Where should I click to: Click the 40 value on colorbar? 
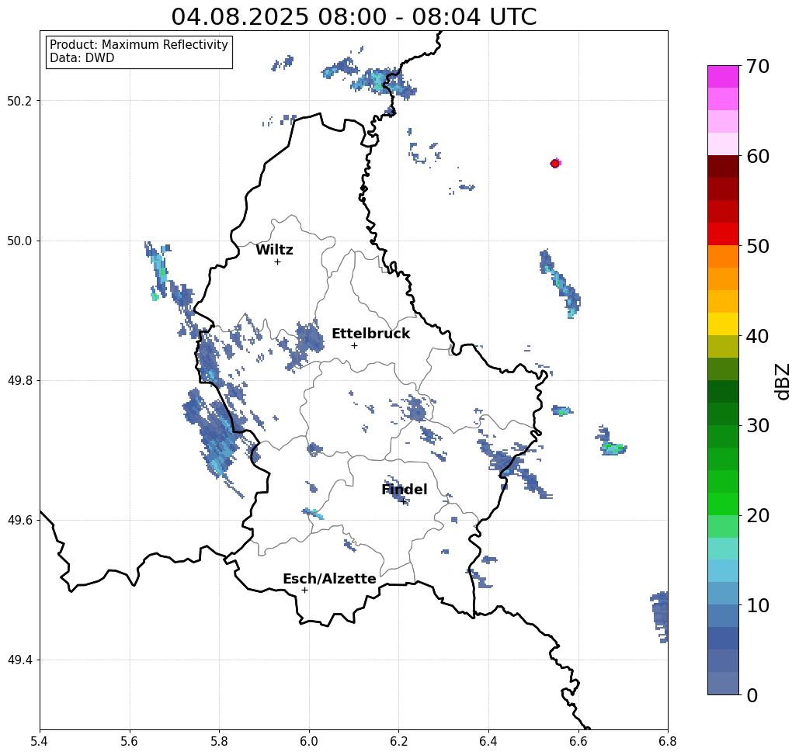pos(757,336)
